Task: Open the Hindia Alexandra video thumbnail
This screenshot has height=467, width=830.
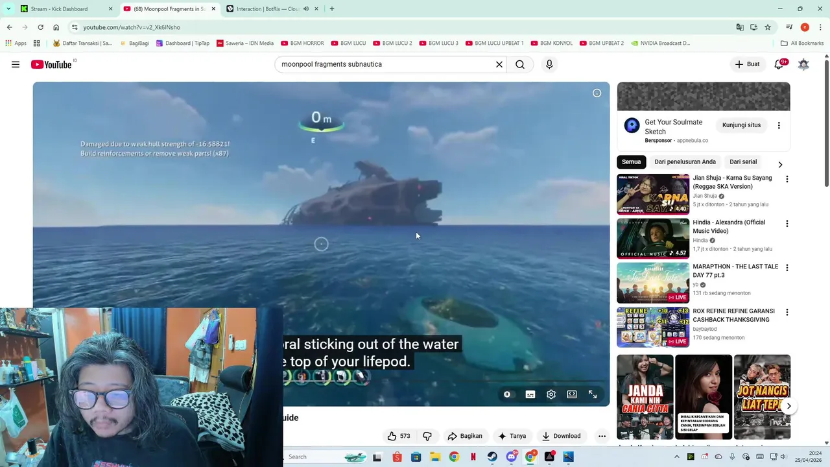Action: pos(653,239)
